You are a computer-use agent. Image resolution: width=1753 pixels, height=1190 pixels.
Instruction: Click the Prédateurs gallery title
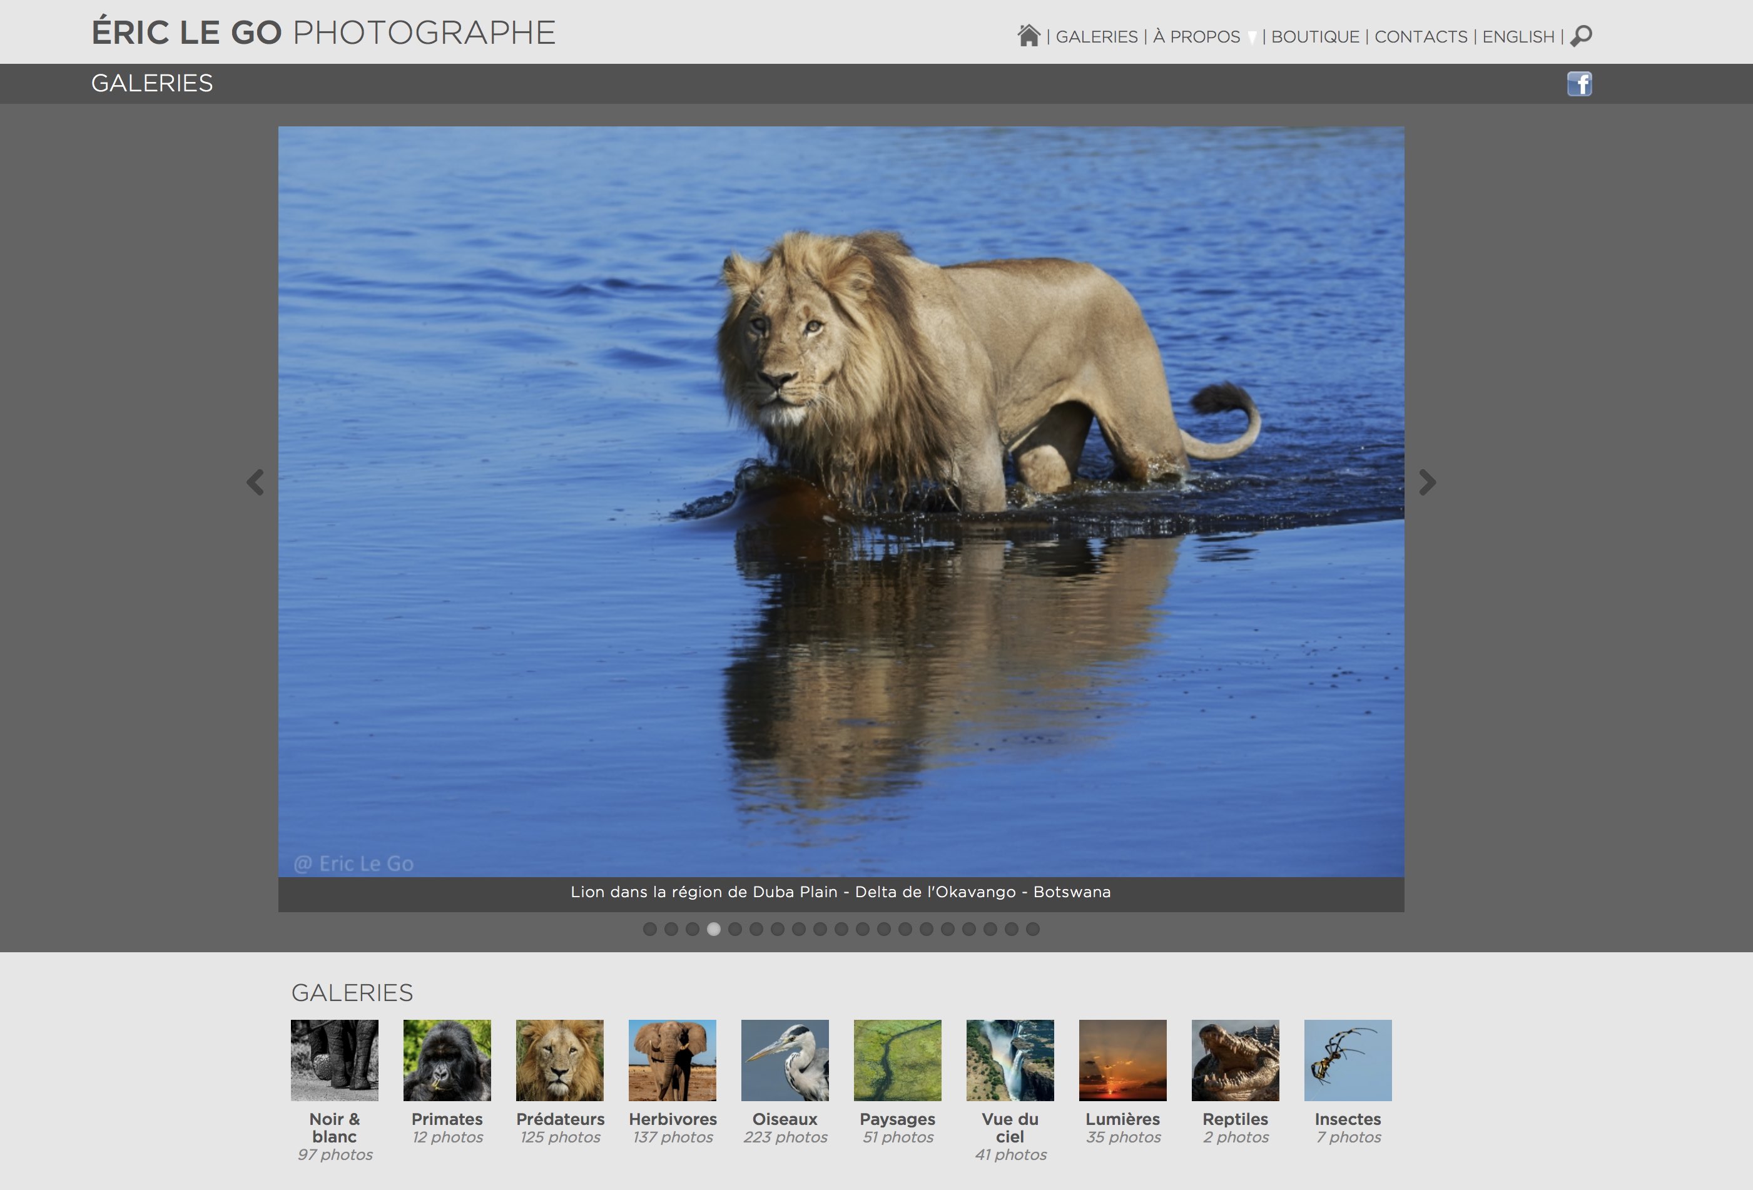click(561, 1119)
